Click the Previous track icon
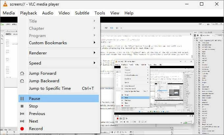Image resolution: width=224 pixels, height=135 pixels. click(22, 114)
